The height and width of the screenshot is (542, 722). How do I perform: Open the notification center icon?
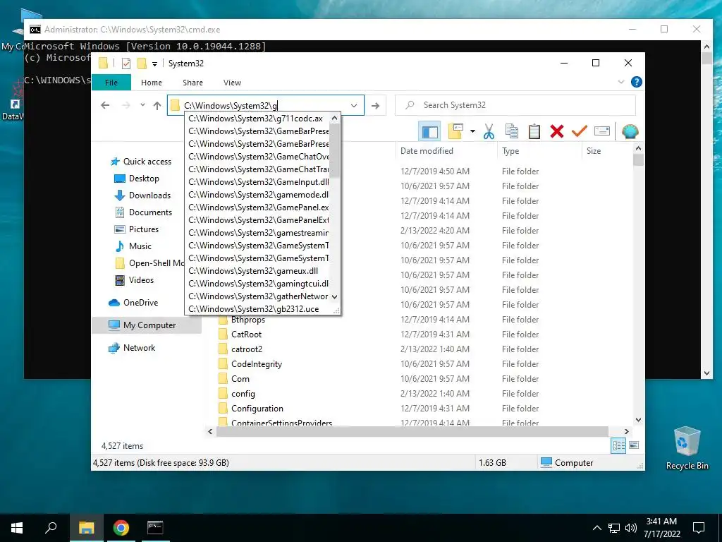tap(699, 528)
